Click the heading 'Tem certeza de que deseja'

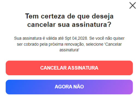(x=69, y=16)
